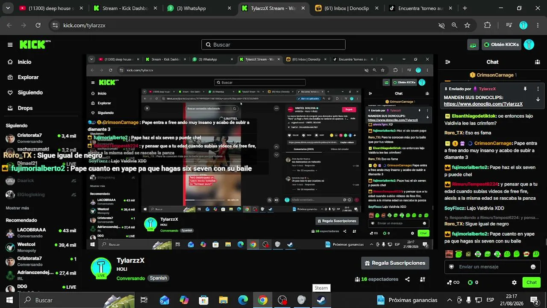This screenshot has height=308, width=547.
Task: Click the channel points infinity icon
Action: [x=453, y=282]
